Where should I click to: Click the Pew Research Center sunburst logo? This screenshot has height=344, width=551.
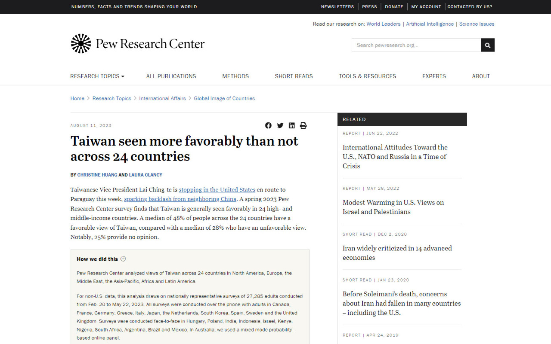(81, 44)
